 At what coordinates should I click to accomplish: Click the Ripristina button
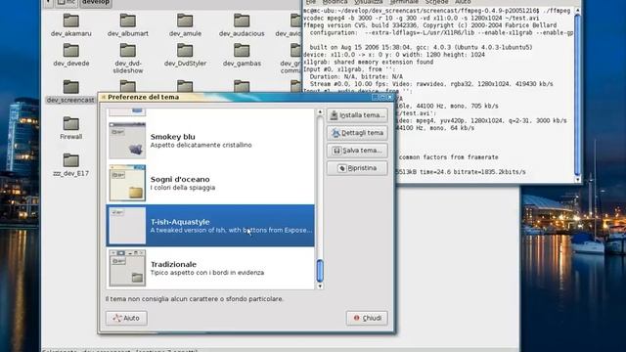coord(357,168)
